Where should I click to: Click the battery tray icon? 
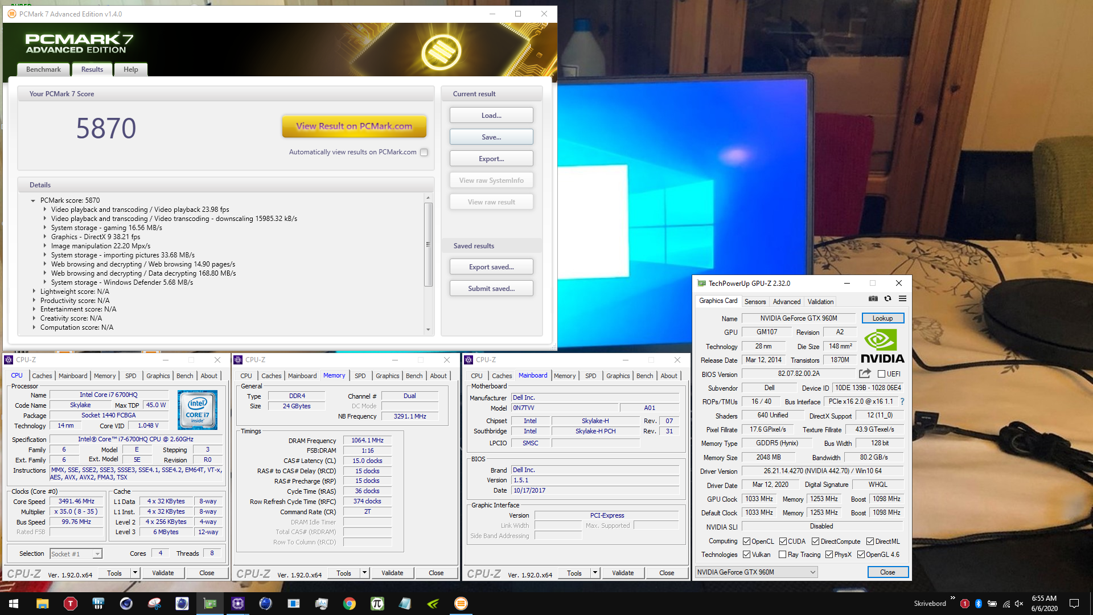click(x=992, y=604)
